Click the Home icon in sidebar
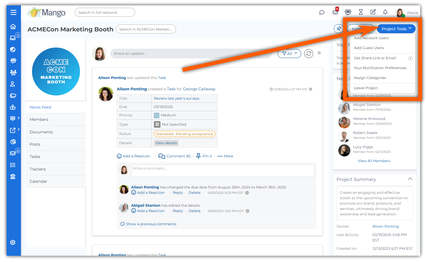 (x=13, y=26)
